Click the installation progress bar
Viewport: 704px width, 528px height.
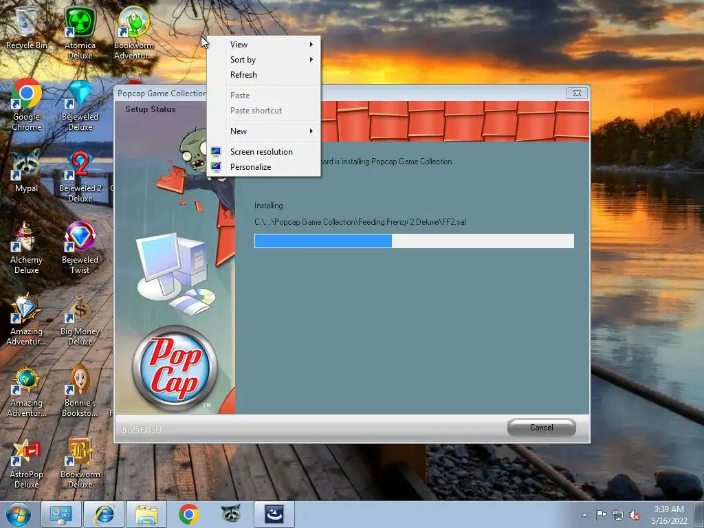(414, 241)
